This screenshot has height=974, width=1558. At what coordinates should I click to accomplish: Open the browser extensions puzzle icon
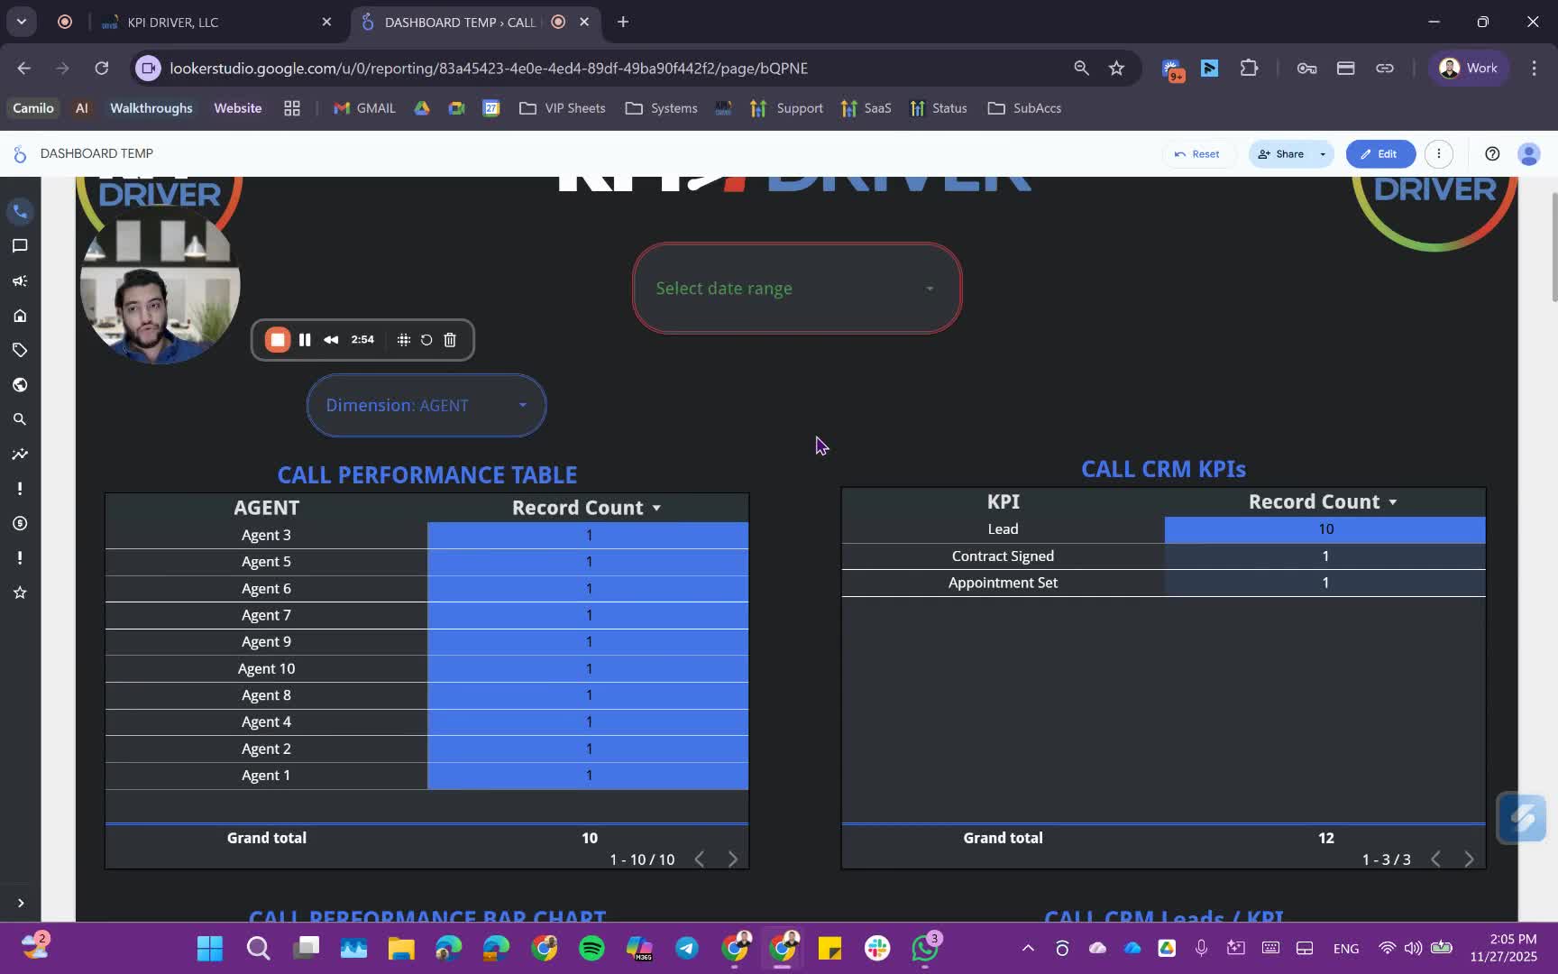pos(1249,69)
